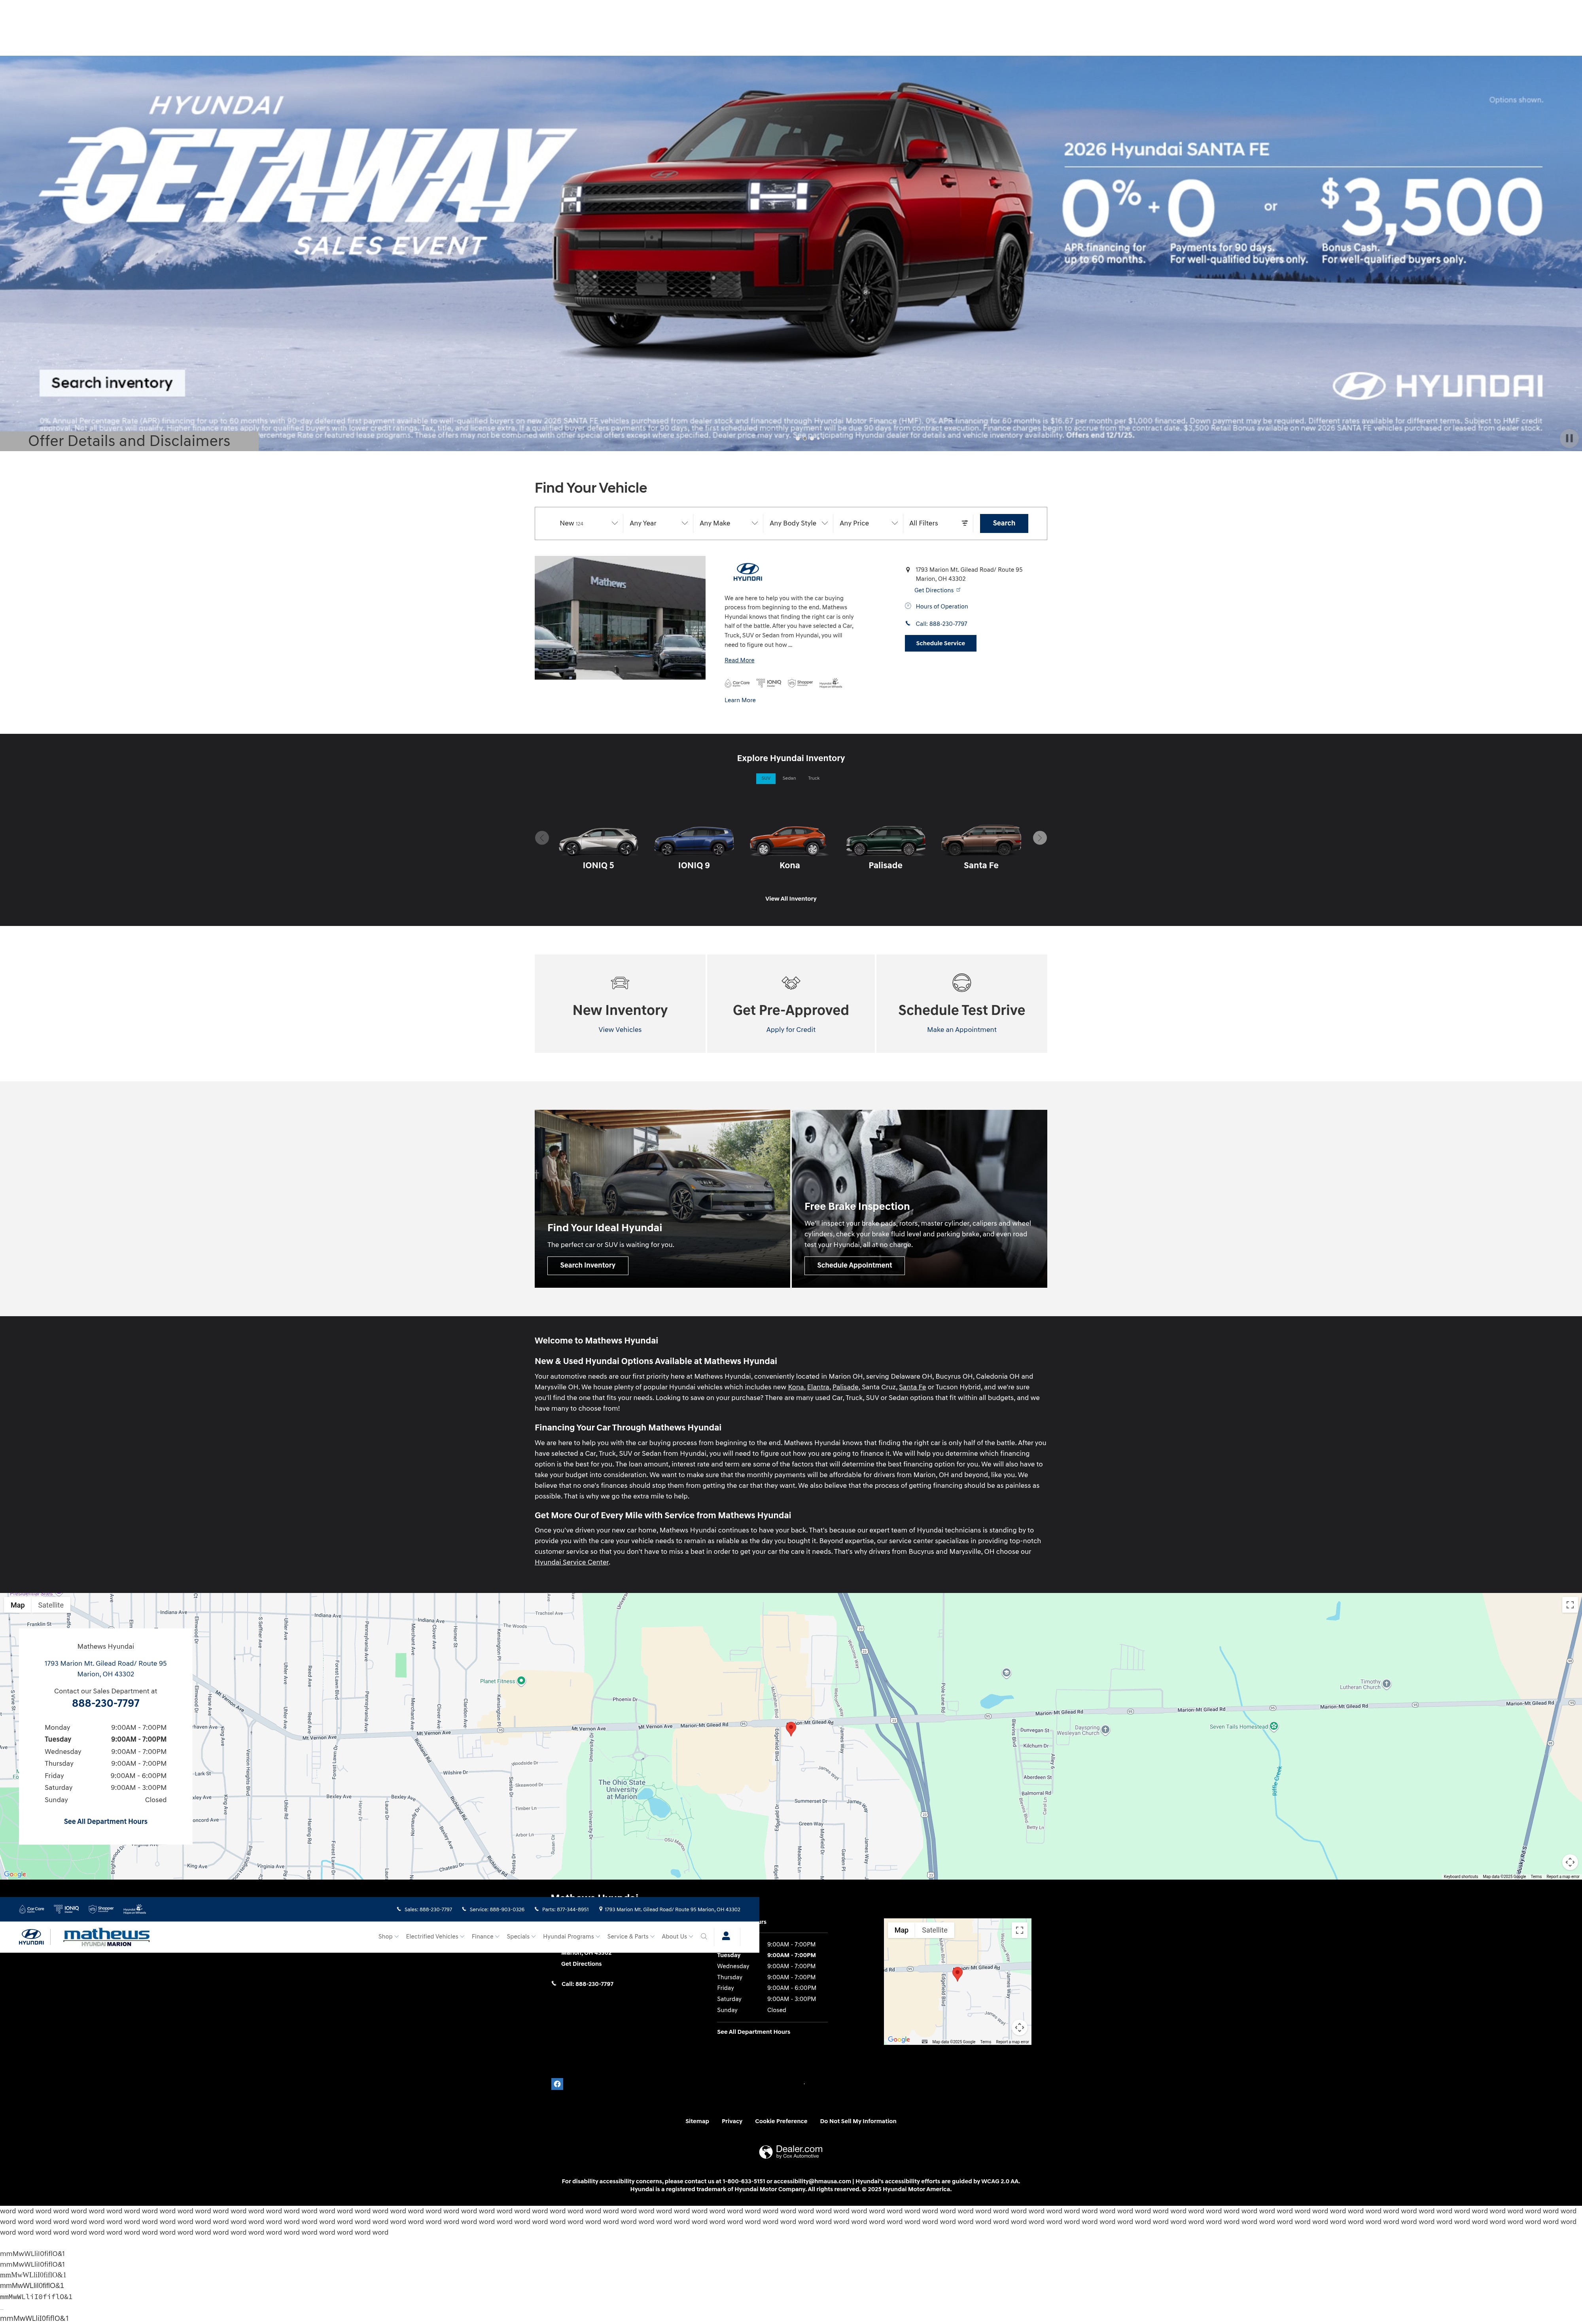Click the Schedule Service button
1582x2324 pixels.
point(940,643)
